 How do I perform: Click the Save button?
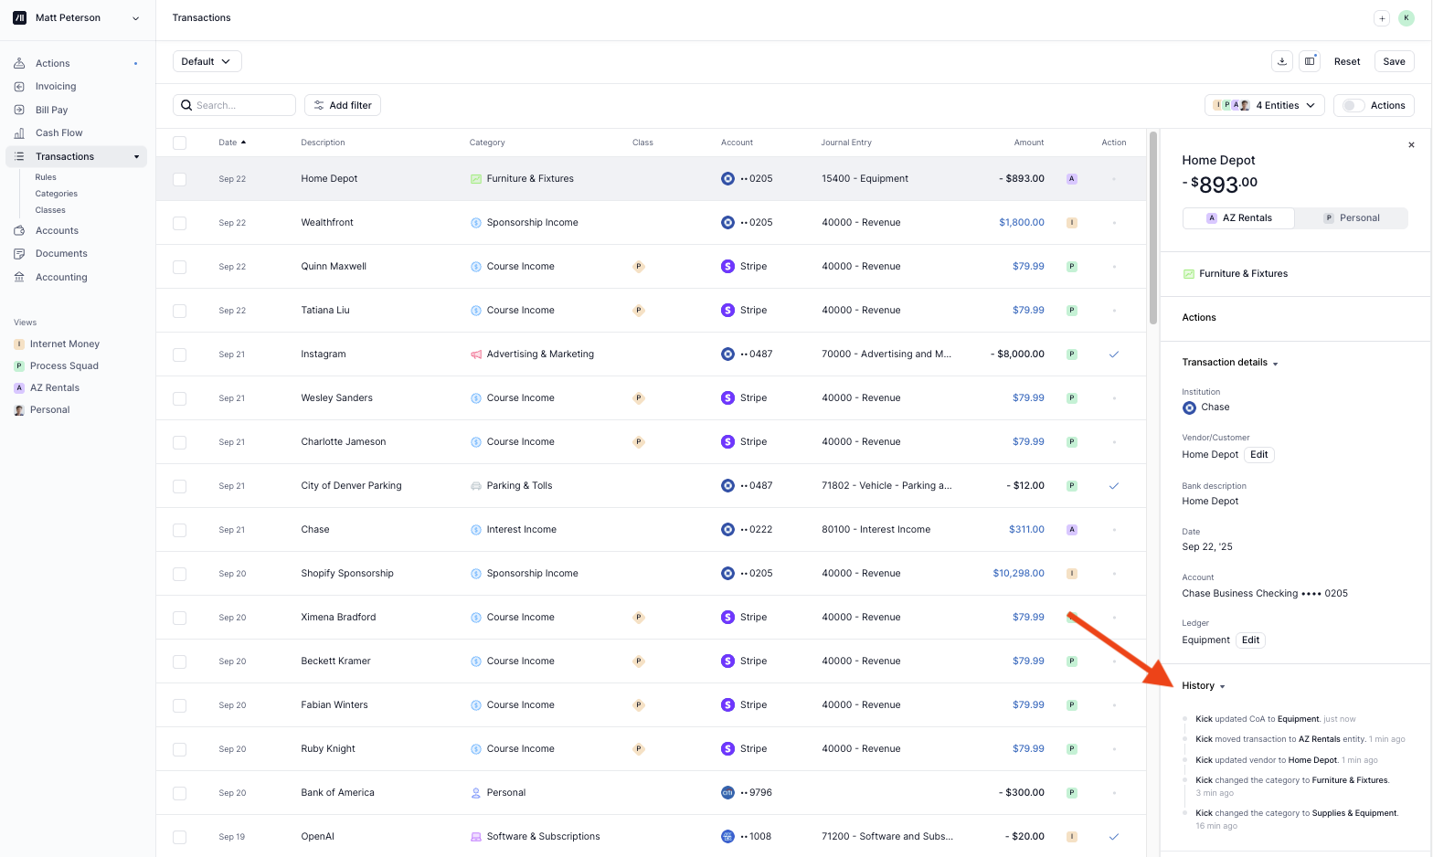[x=1394, y=61]
